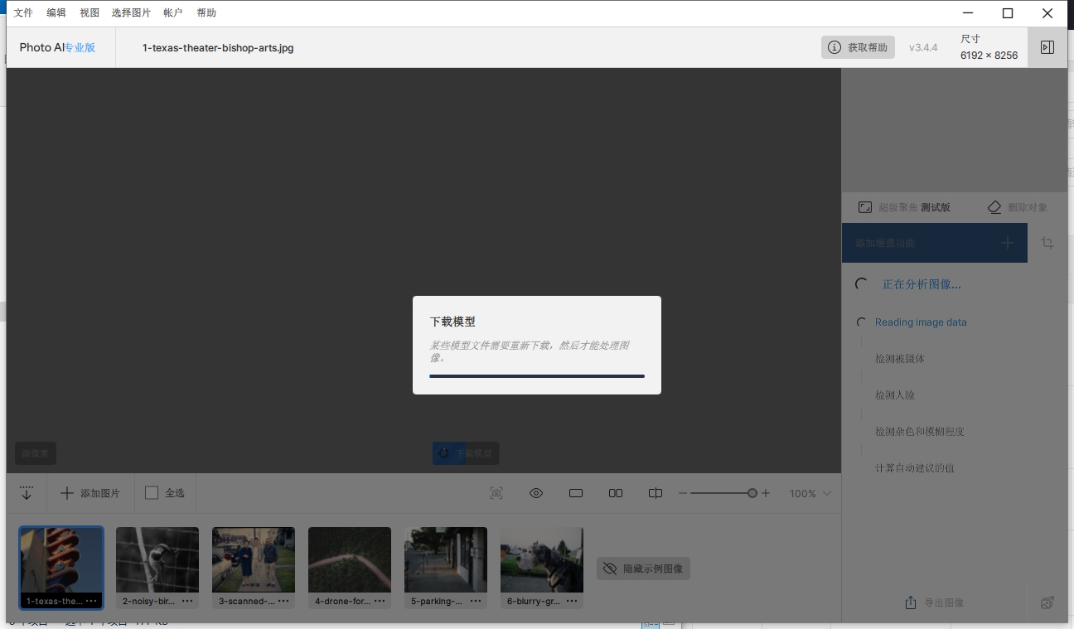Collapse the image tray with the down arrow
Screen dimensions: 1074x629
[x=27, y=493]
